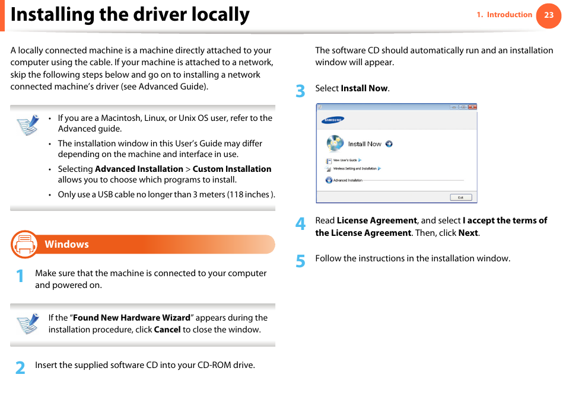
Task: Click the View User's Guide notebook icon
Action: [x=329, y=161]
